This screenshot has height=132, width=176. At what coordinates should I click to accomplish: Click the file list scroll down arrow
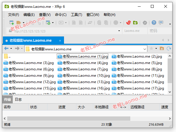click(170, 92)
